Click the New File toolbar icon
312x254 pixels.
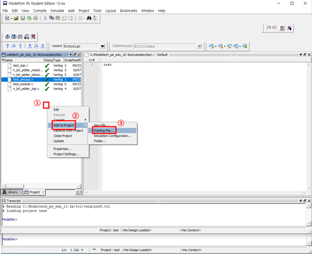tap(7, 18)
